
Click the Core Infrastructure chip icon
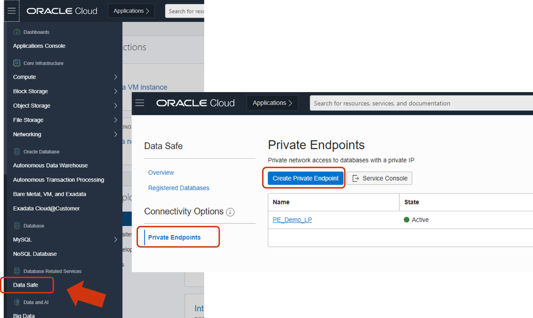[17, 63]
